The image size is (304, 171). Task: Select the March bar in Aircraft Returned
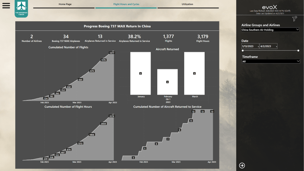pos(194,73)
